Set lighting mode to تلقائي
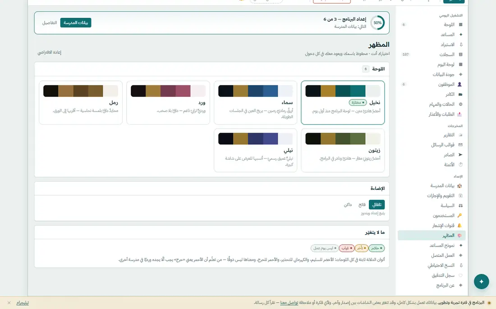 (x=377, y=205)
